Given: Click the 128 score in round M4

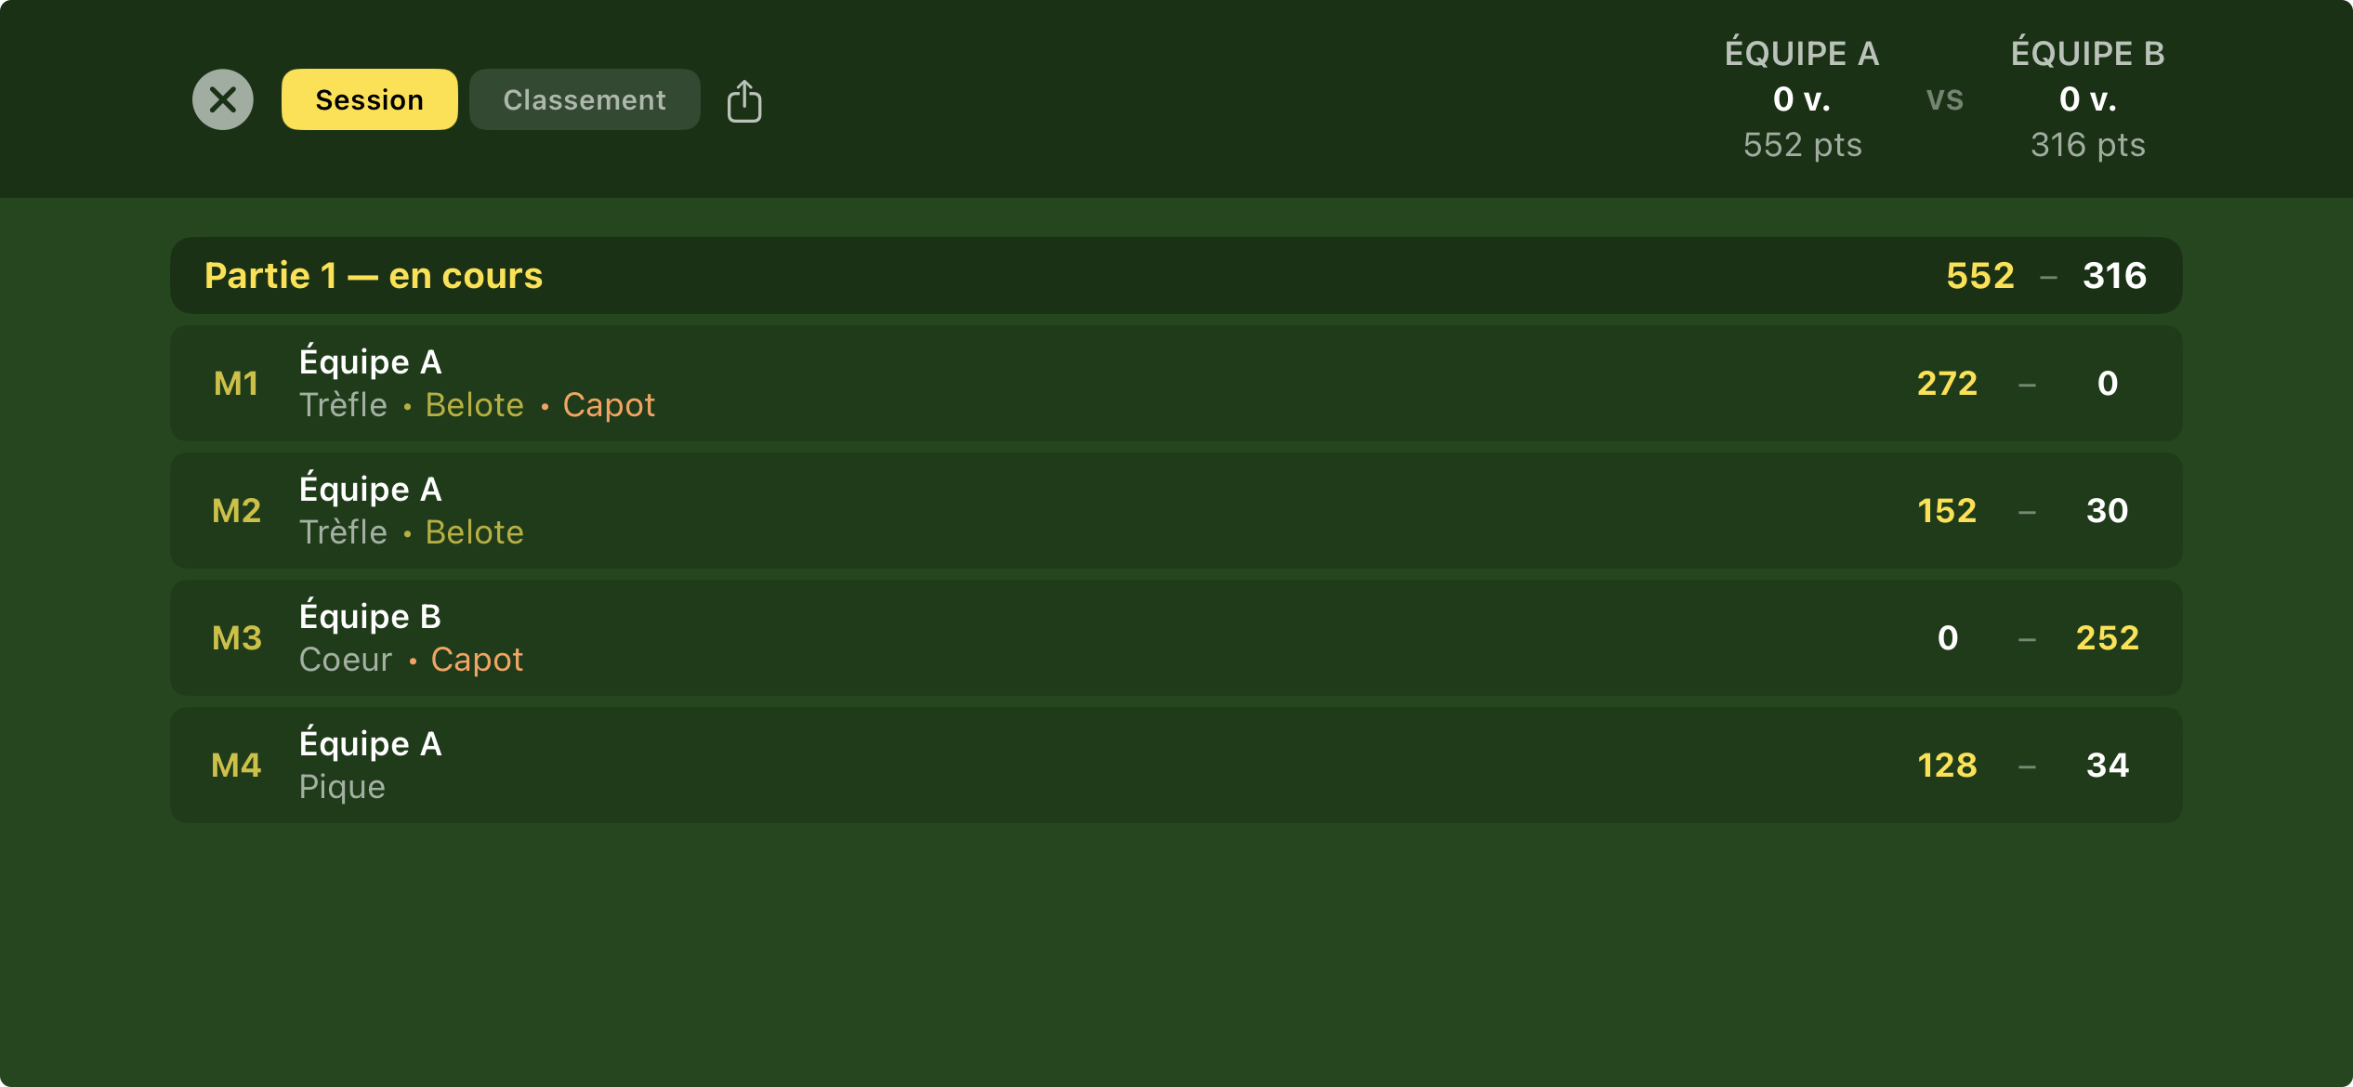Looking at the screenshot, I should [x=1947, y=765].
